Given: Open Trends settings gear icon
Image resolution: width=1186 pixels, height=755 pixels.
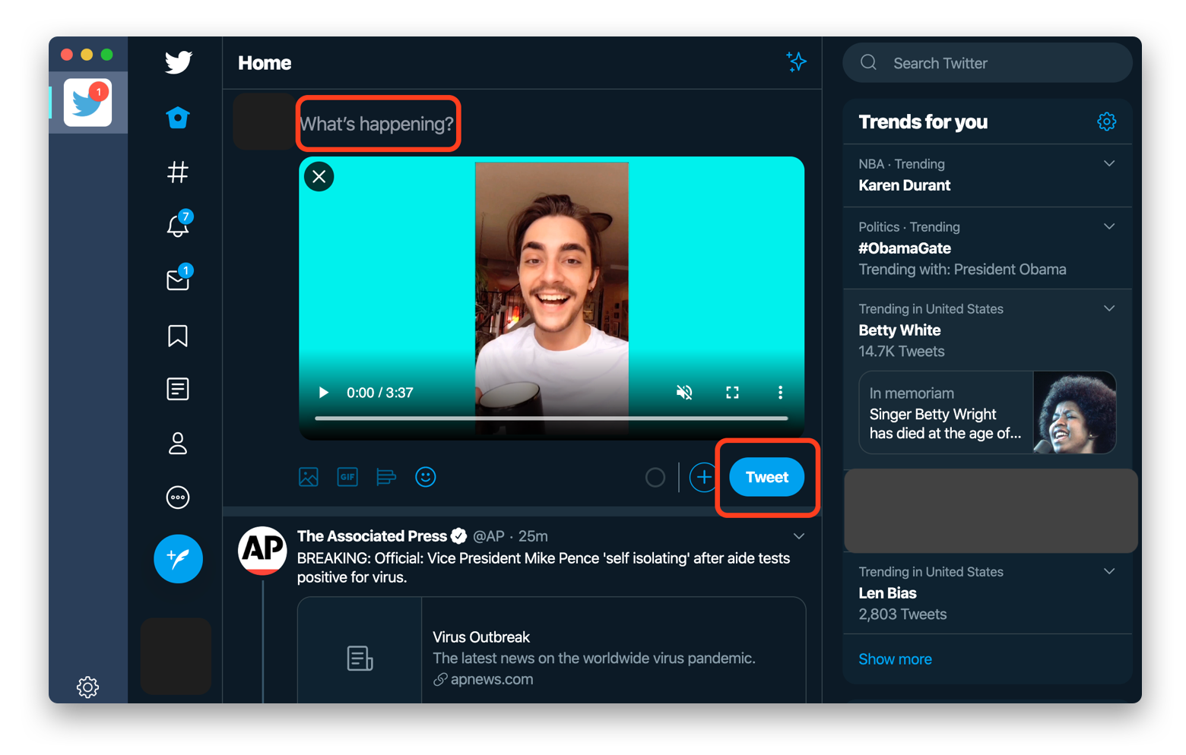Looking at the screenshot, I should coord(1107,122).
